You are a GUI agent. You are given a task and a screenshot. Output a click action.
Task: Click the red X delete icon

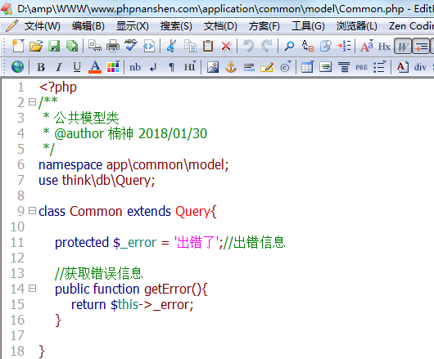pyautogui.click(x=226, y=46)
